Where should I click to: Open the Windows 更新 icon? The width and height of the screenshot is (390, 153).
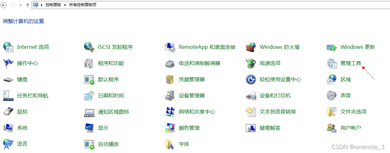(x=332, y=47)
